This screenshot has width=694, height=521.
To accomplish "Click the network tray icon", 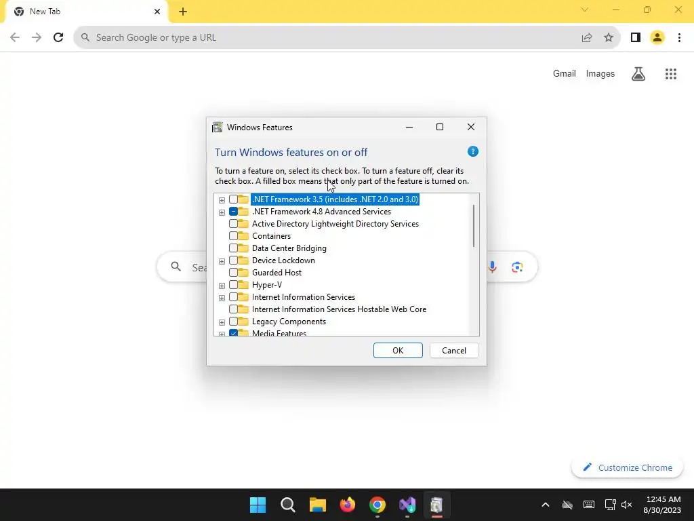I will (x=611, y=505).
